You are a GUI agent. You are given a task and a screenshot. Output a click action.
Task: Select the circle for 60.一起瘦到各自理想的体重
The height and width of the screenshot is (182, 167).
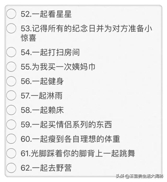pyautogui.click(x=11, y=139)
